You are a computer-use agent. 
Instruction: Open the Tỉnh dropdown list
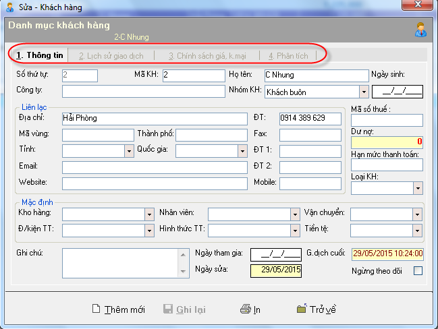tap(129, 151)
